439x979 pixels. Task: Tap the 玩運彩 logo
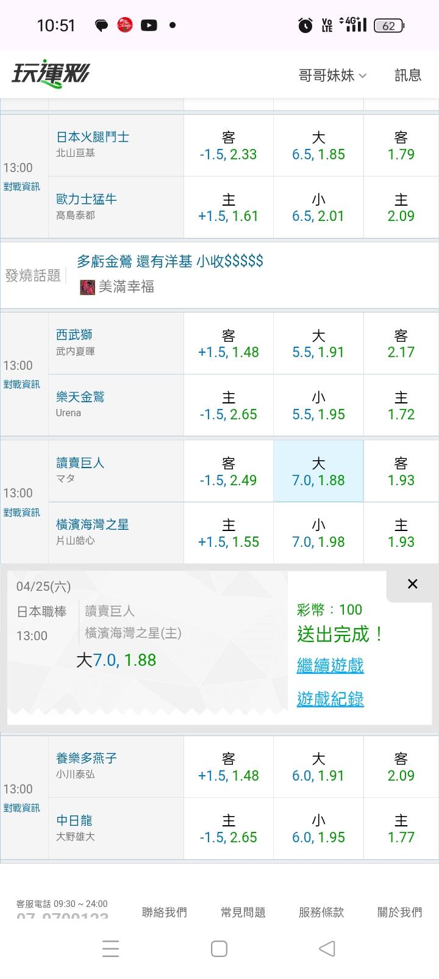[x=50, y=74]
